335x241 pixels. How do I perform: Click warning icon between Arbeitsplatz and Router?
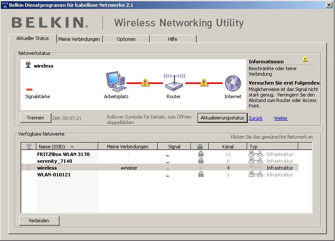[145, 82]
